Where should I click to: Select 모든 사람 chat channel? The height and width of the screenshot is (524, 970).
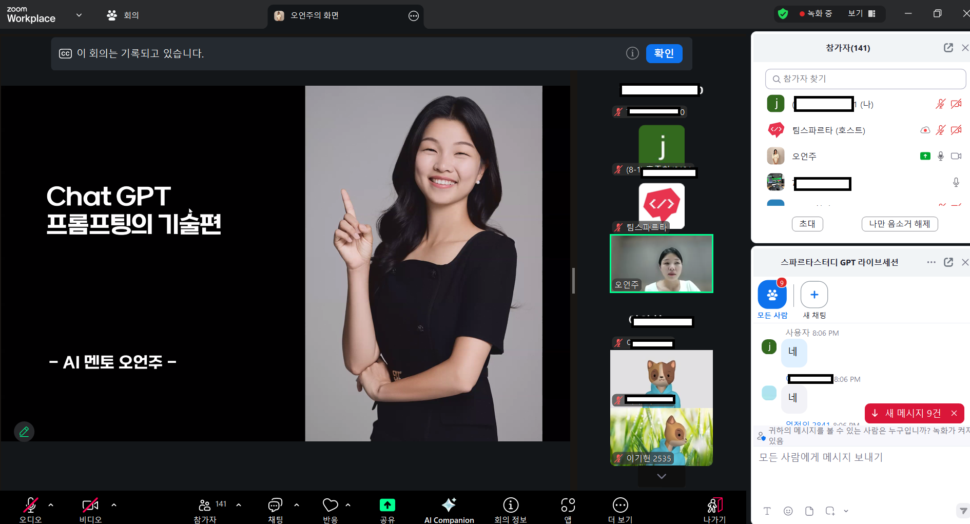(772, 300)
